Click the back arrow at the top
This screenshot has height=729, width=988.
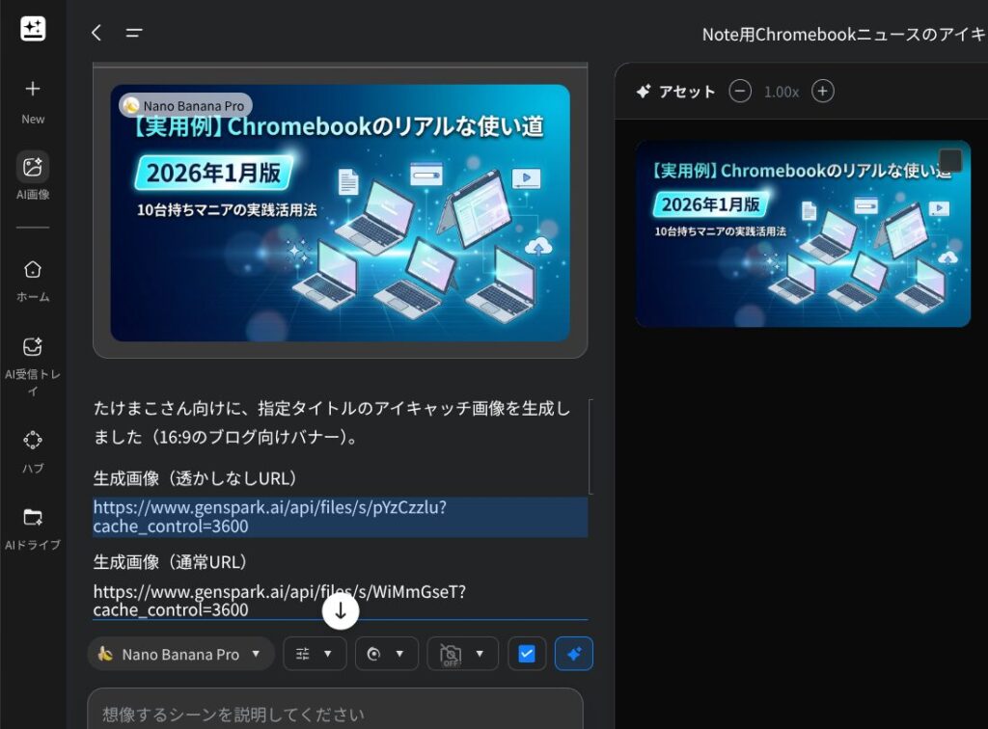[x=96, y=33]
